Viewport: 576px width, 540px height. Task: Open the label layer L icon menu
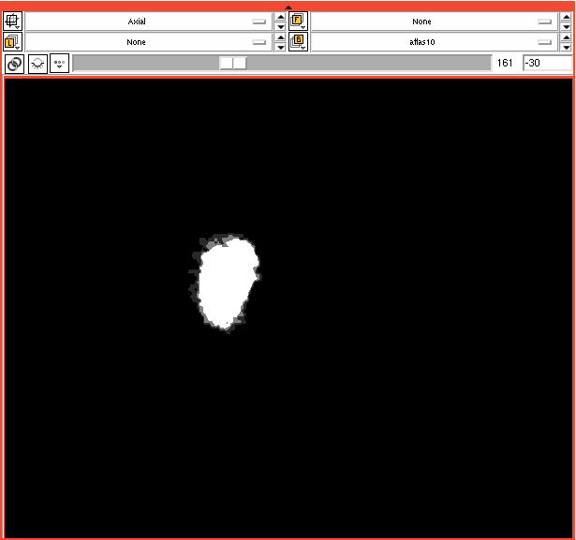pos(12,41)
